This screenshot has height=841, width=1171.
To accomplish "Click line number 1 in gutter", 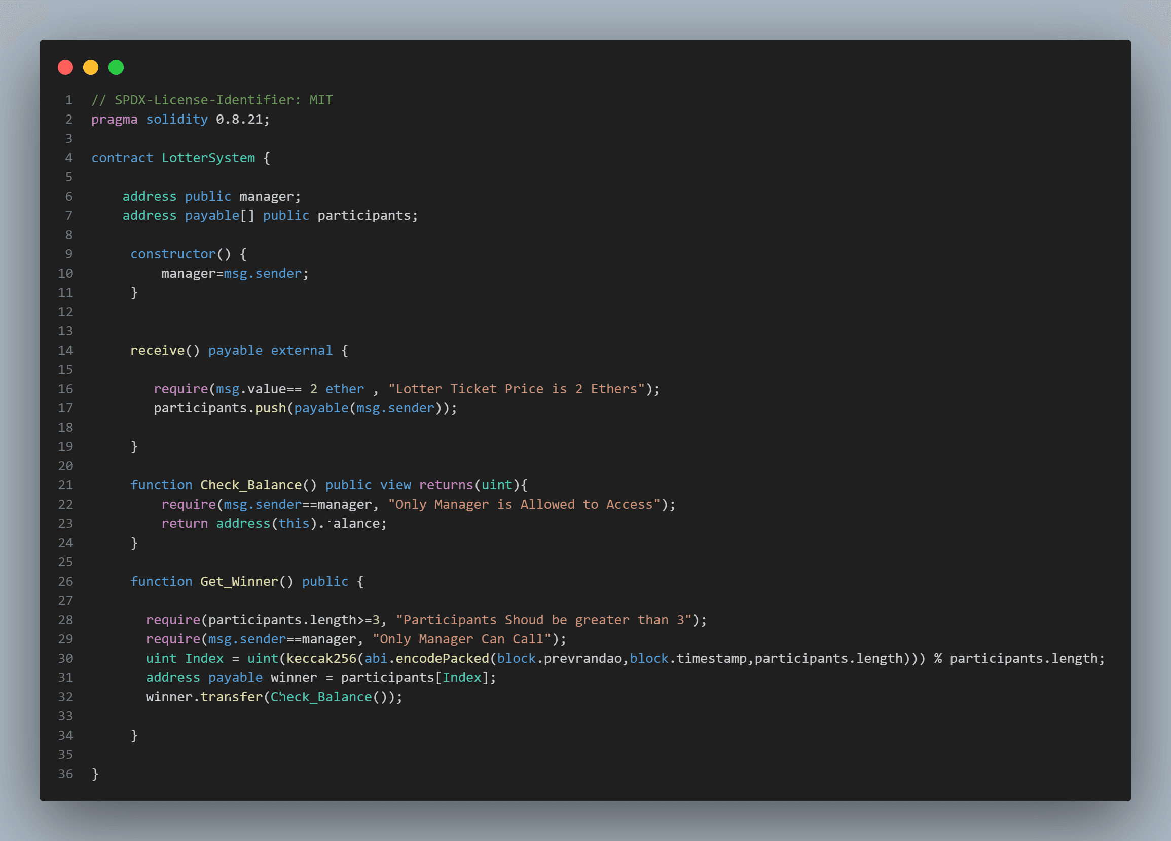I will [x=68, y=100].
